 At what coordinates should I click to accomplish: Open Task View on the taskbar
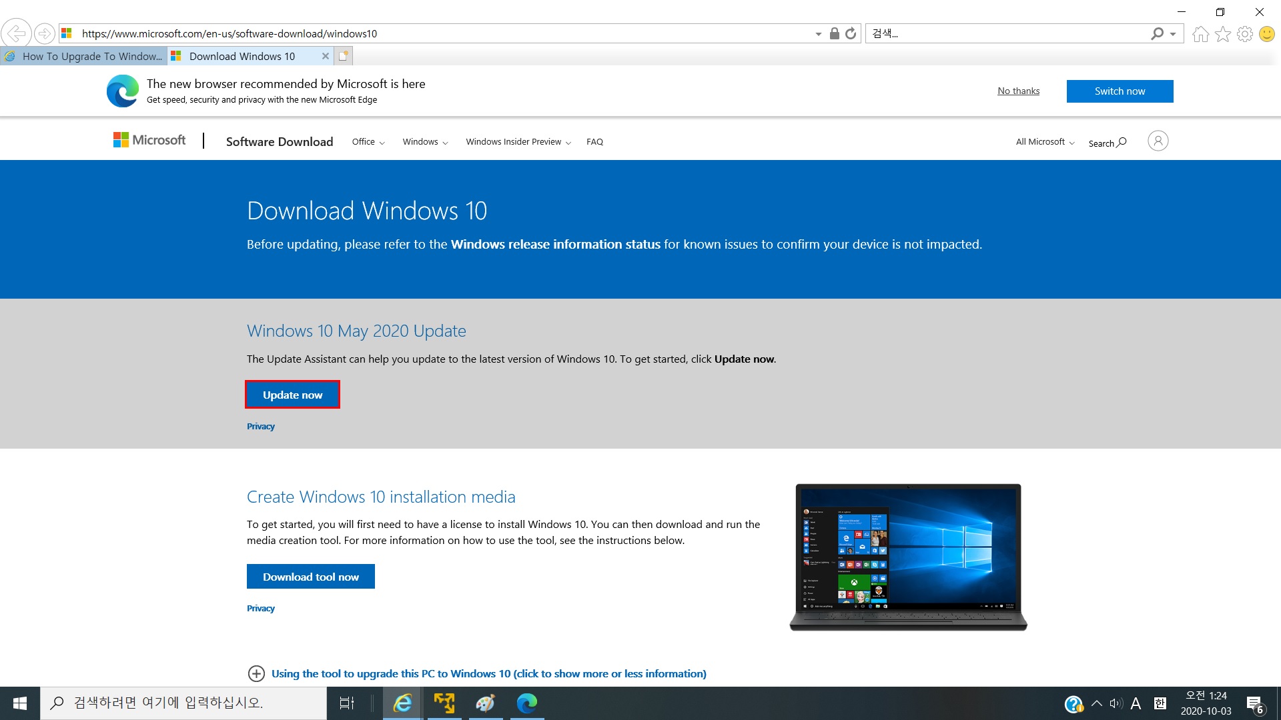[347, 703]
